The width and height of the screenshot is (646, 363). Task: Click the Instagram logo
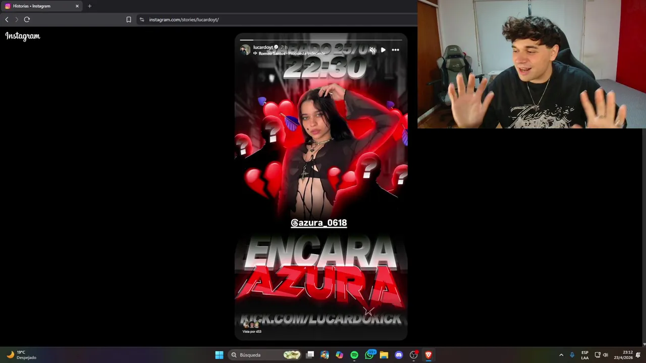[23, 36]
